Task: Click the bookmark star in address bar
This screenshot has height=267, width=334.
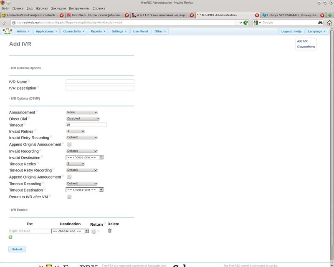Action: pyautogui.click(x=236, y=23)
